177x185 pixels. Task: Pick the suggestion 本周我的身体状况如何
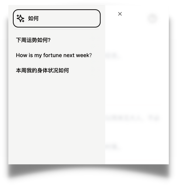point(42,70)
